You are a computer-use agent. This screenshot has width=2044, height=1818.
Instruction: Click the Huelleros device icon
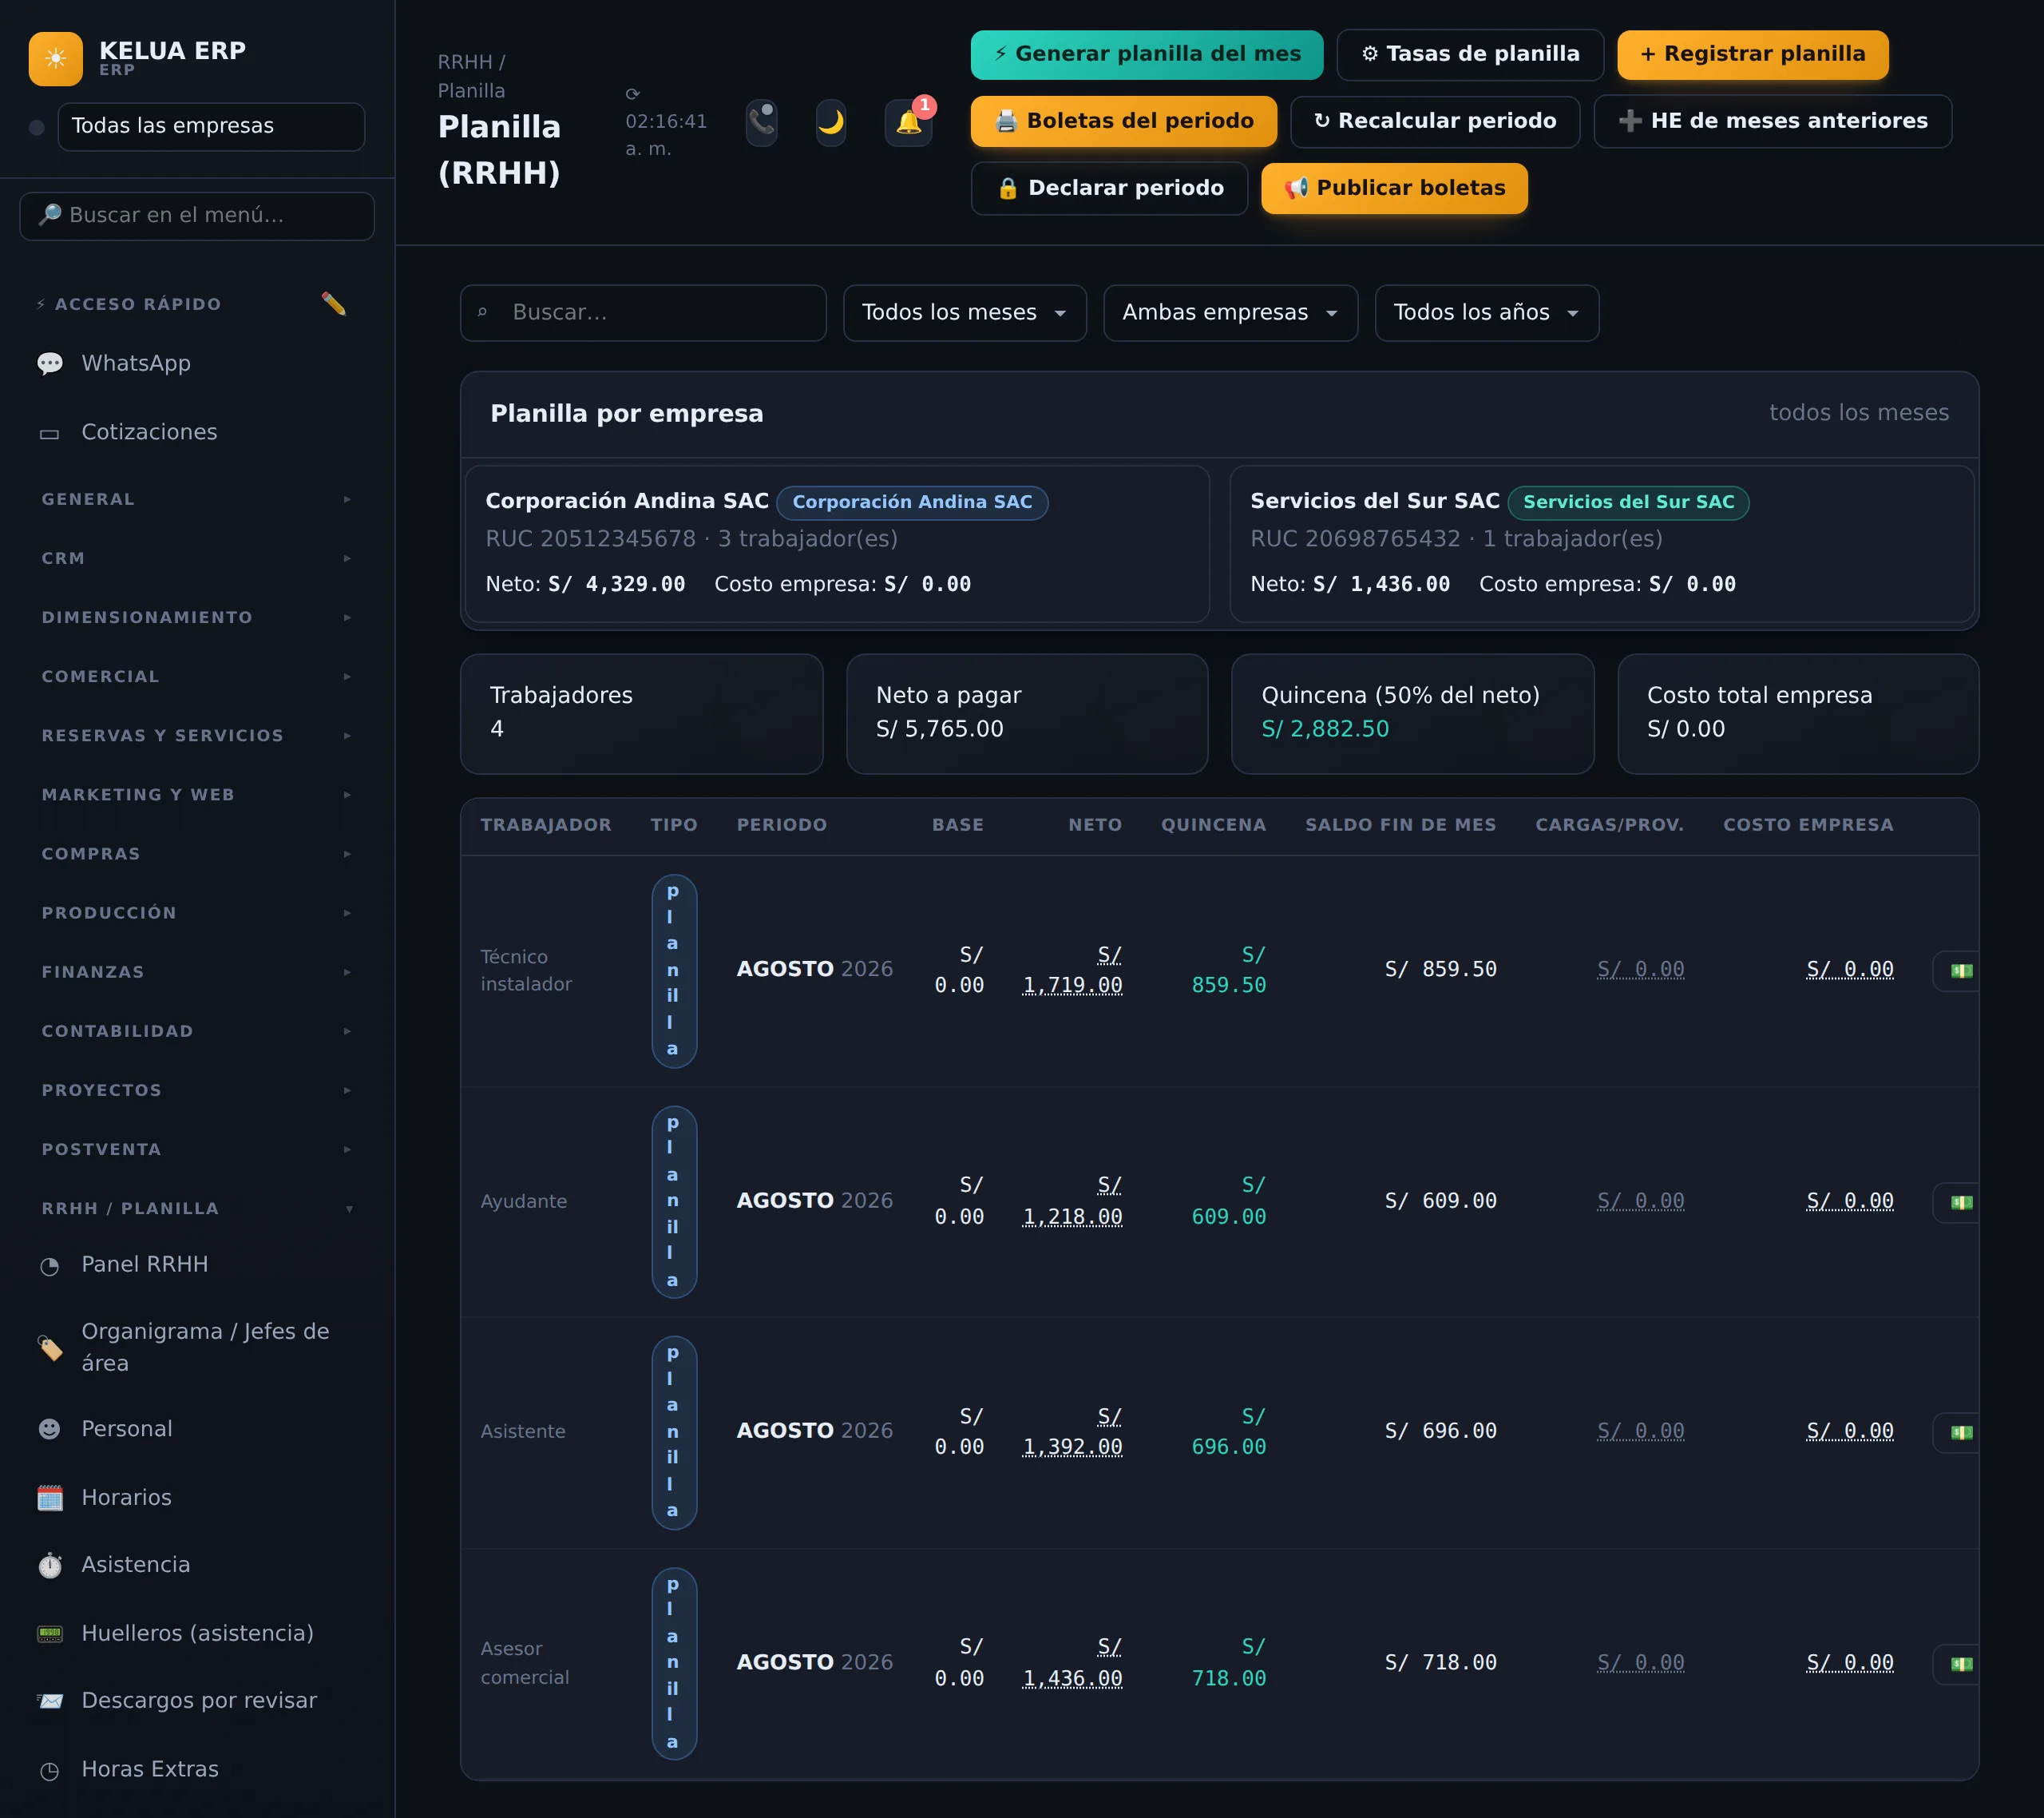pos(50,1634)
